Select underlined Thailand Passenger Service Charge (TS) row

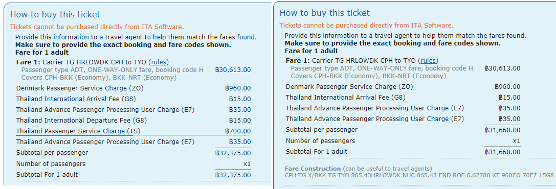pos(134,131)
